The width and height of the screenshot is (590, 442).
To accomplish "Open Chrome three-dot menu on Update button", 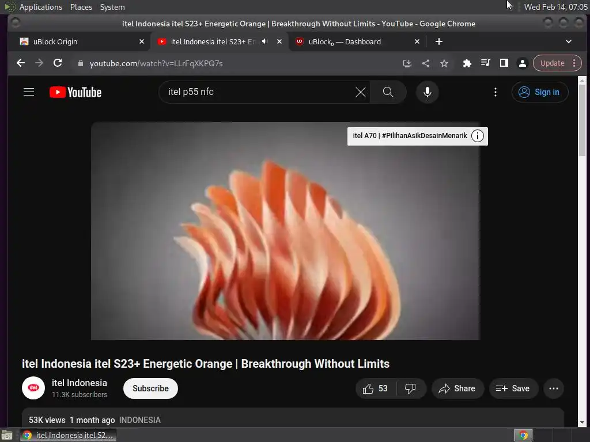I will click(574, 63).
